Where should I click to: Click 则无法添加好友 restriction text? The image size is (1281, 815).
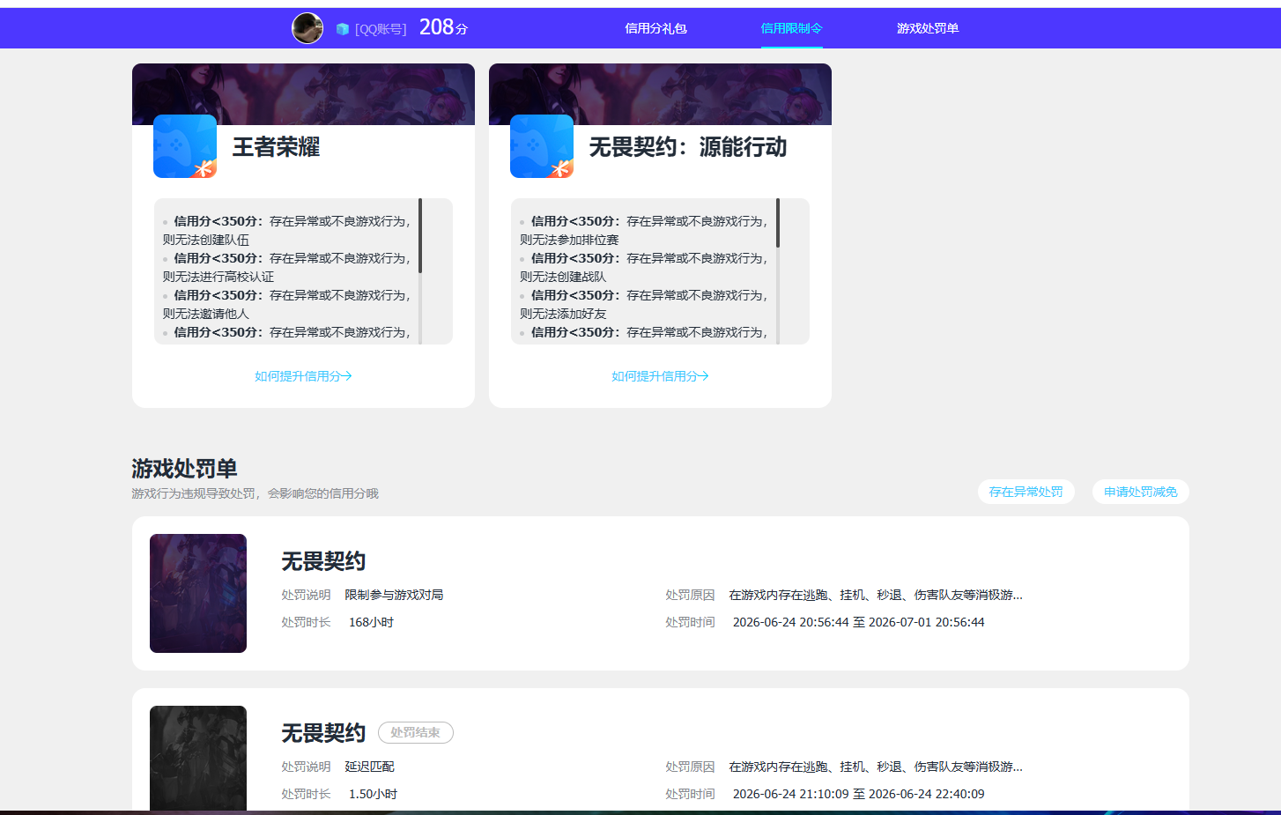[563, 314]
